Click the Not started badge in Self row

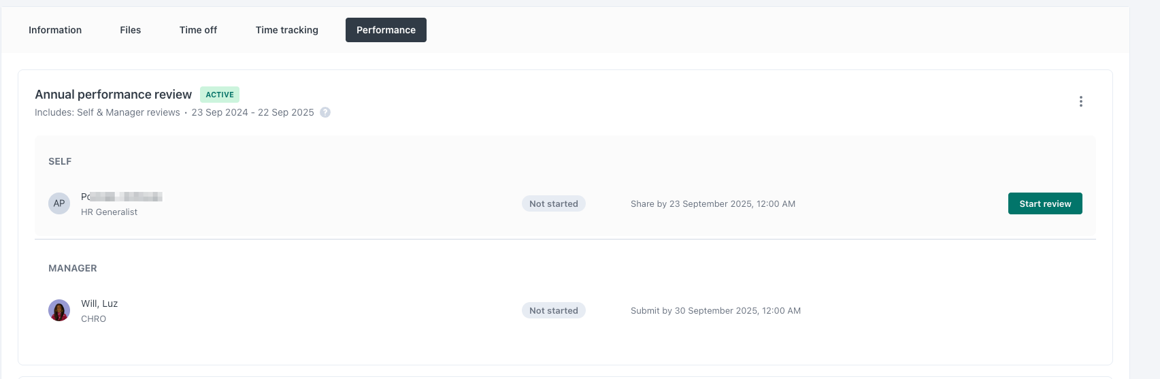tap(553, 203)
